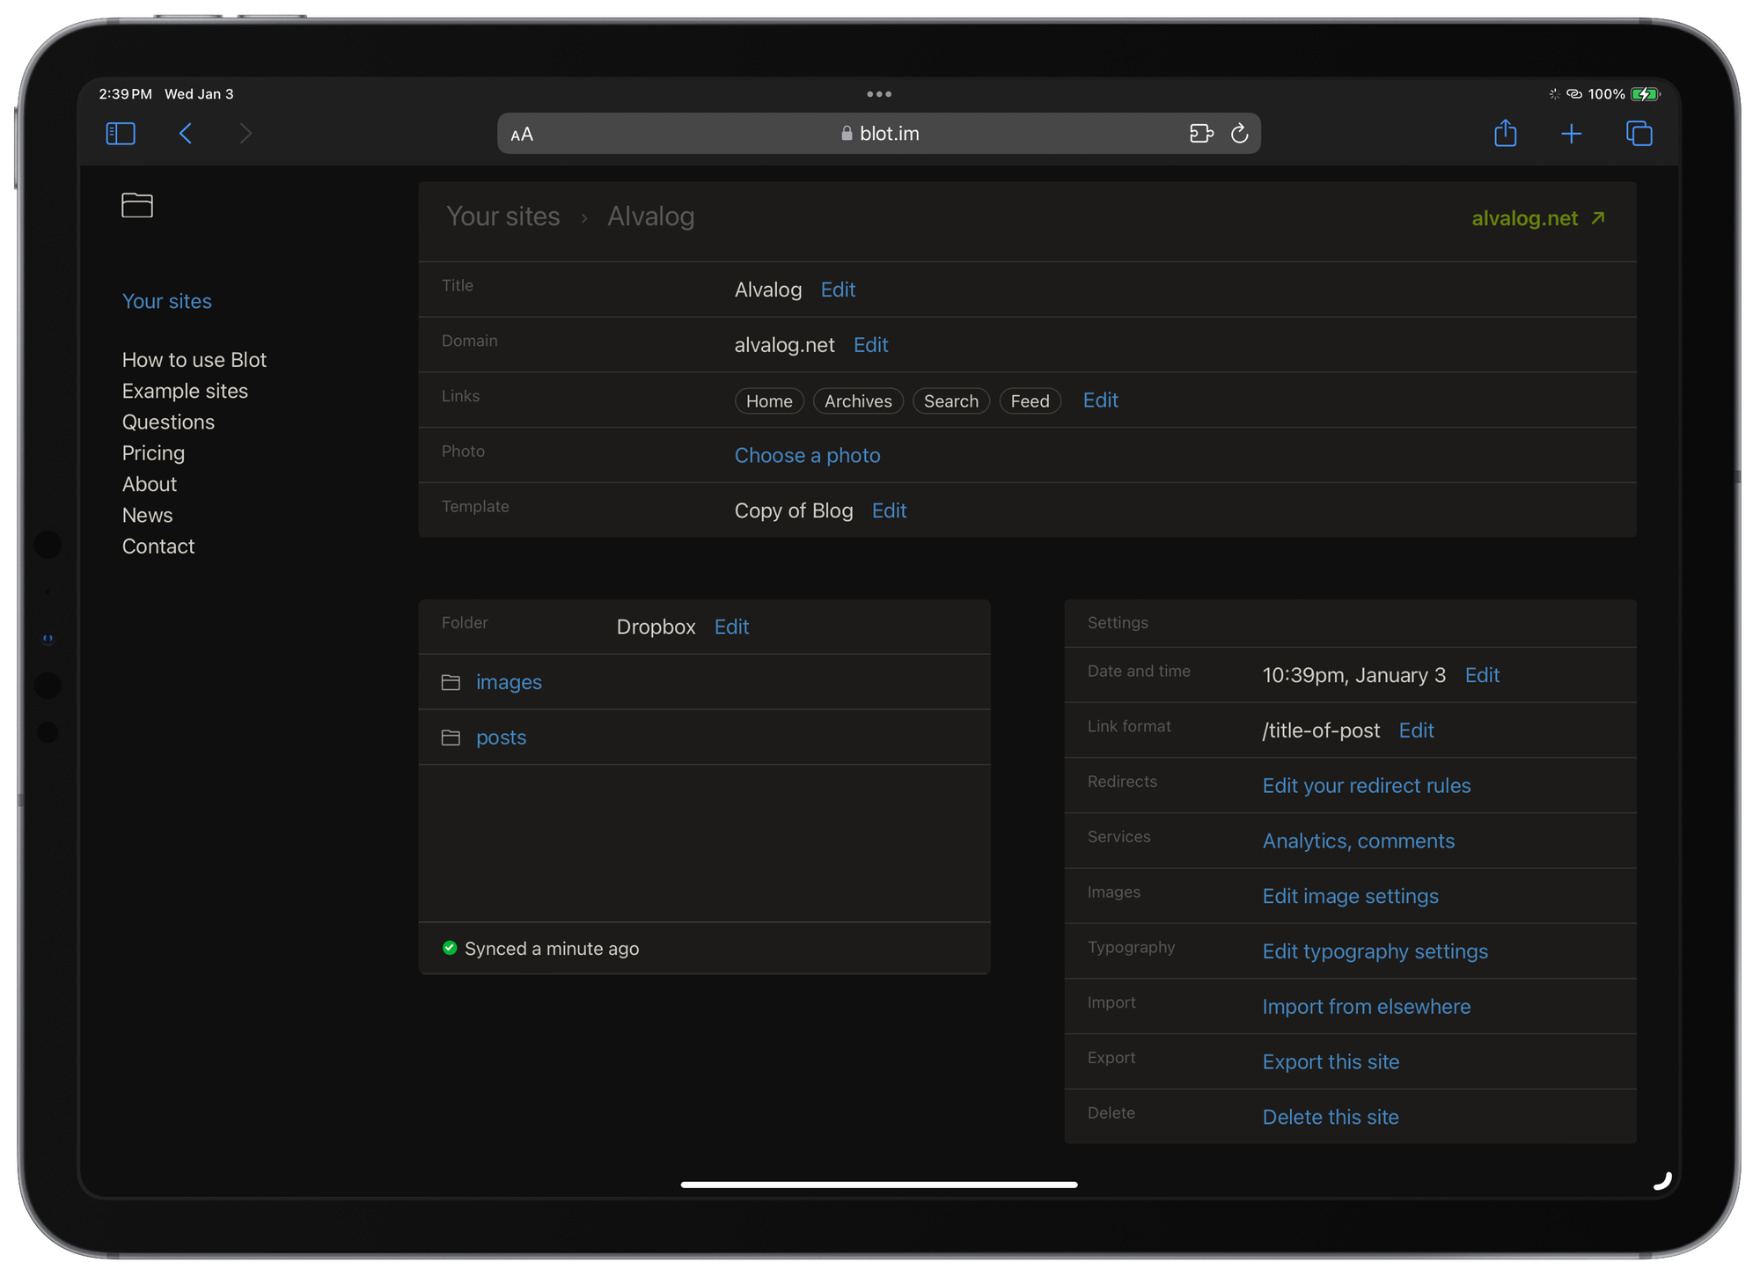1760x1277 pixels.
Task: Go to Your sites in sidebar
Action: coord(166,301)
